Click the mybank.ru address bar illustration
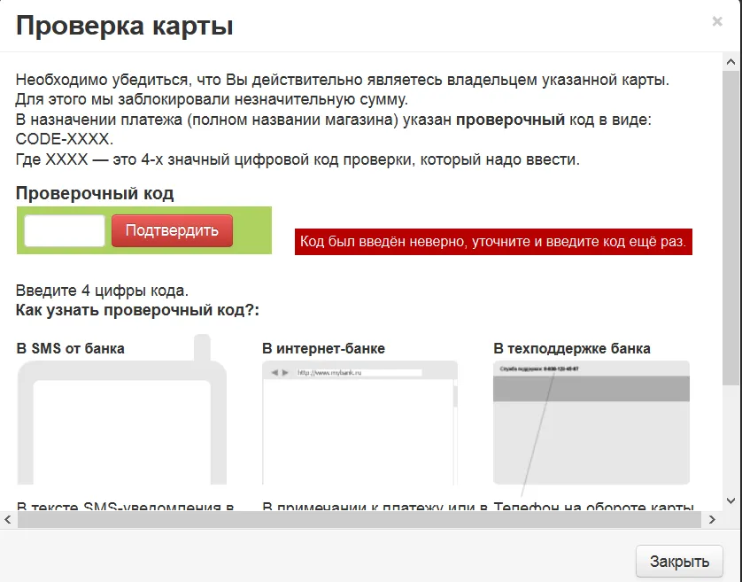The image size is (742, 582). (x=359, y=373)
